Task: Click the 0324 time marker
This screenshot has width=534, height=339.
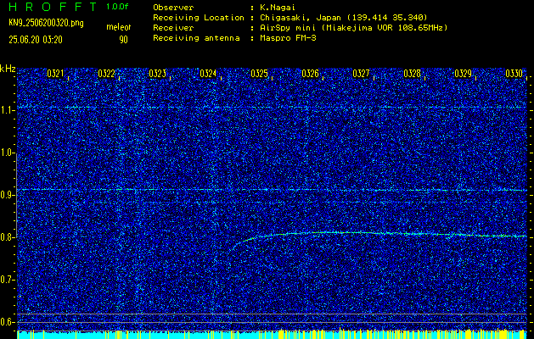Action: tap(208, 74)
